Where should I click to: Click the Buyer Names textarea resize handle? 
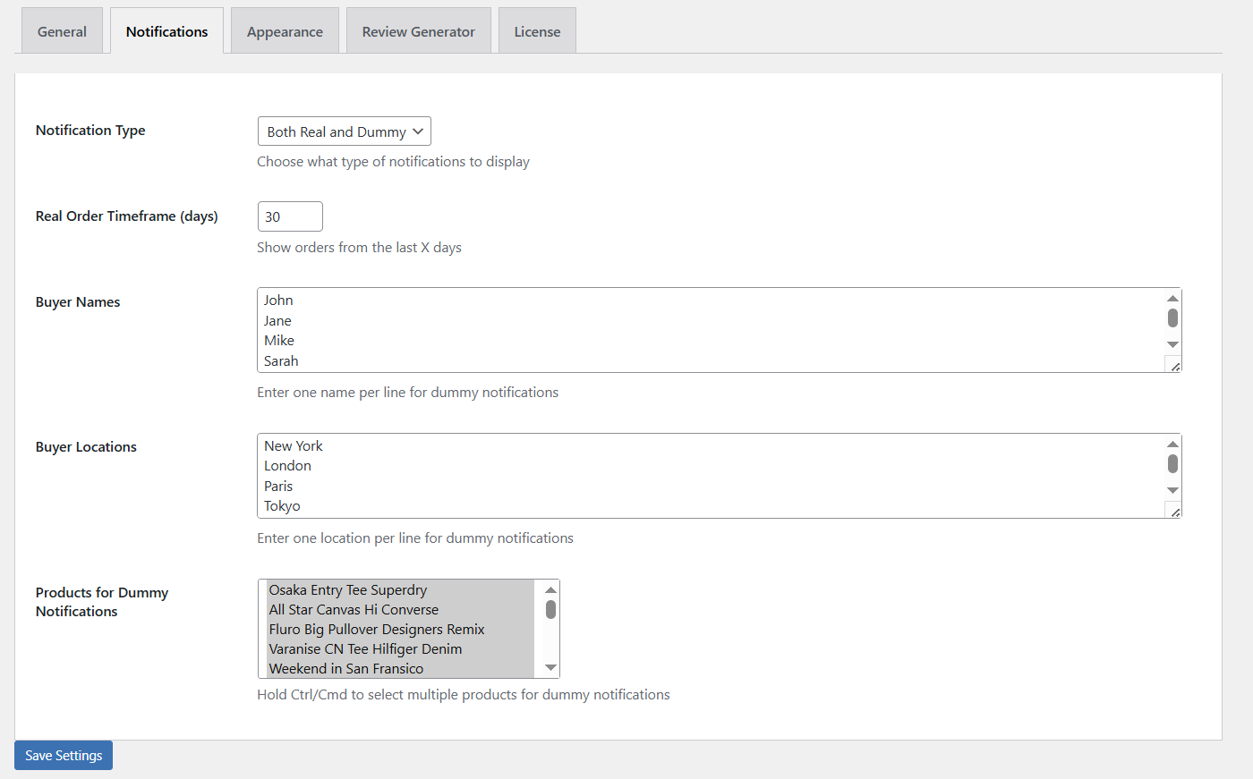pos(1173,365)
